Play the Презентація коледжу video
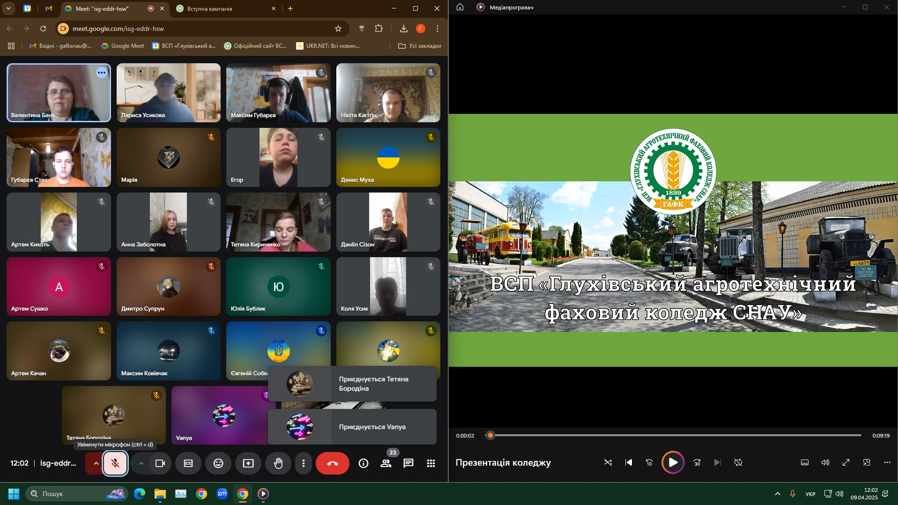The width and height of the screenshot is (898, 505). click(x=673, y=462)
